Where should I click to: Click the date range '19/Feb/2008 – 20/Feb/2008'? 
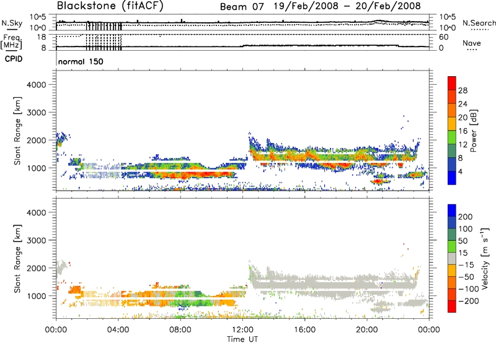click(347, 6)
